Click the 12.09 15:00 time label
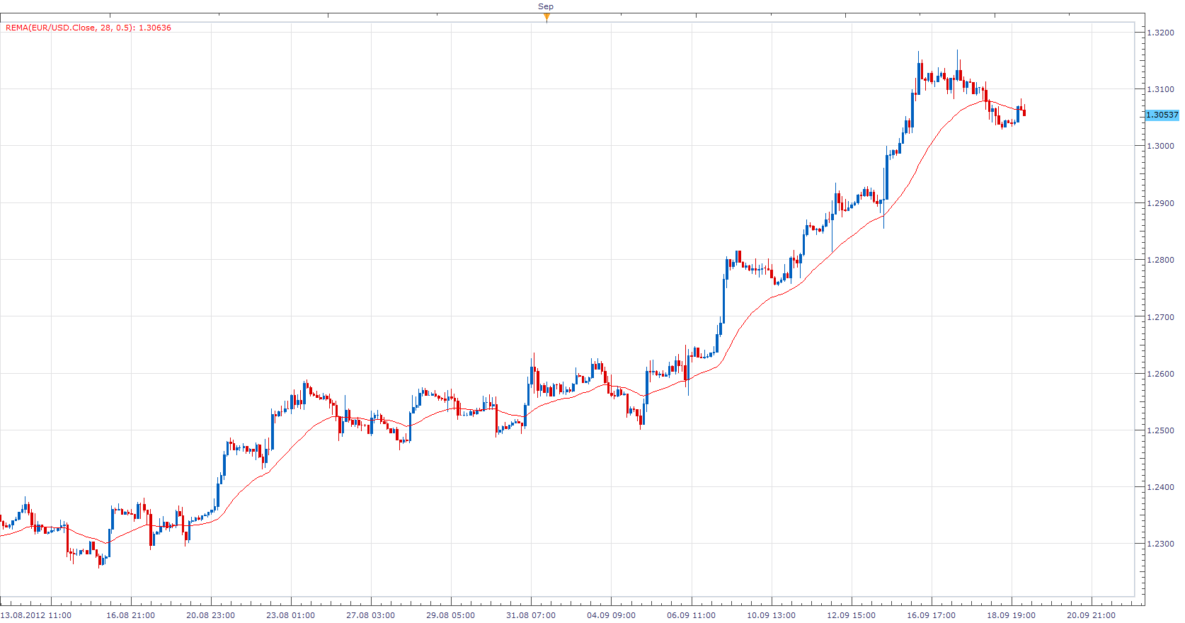 coord(852,615)
